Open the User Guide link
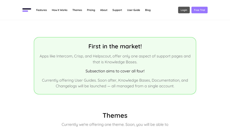The image size is (230, 129). (x=133, y=10)
